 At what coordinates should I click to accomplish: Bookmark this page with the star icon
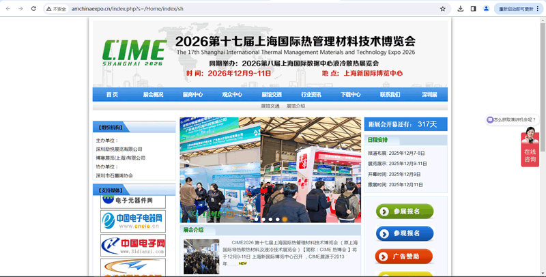click(x=442, y=9)
